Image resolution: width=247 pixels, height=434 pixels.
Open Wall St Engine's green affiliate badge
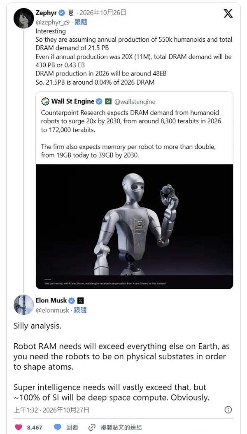click(108, 101)
